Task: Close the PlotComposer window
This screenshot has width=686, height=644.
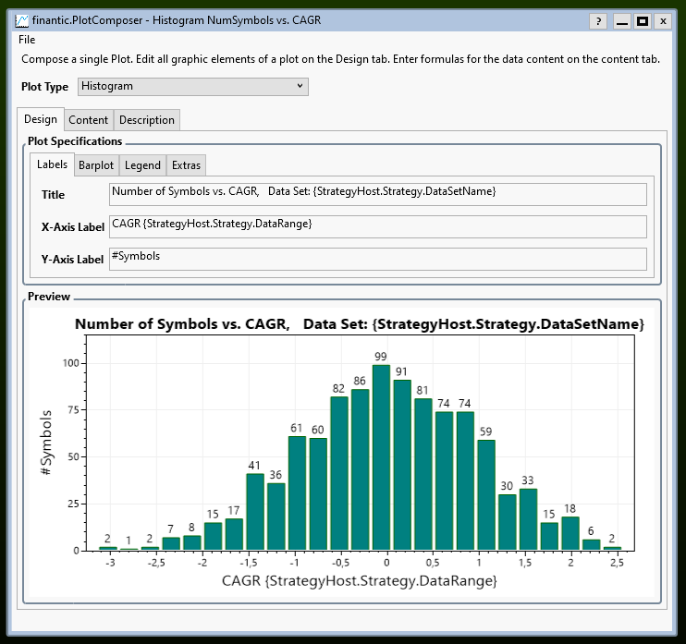Action: pyautogui.click(x=665, y=20)
